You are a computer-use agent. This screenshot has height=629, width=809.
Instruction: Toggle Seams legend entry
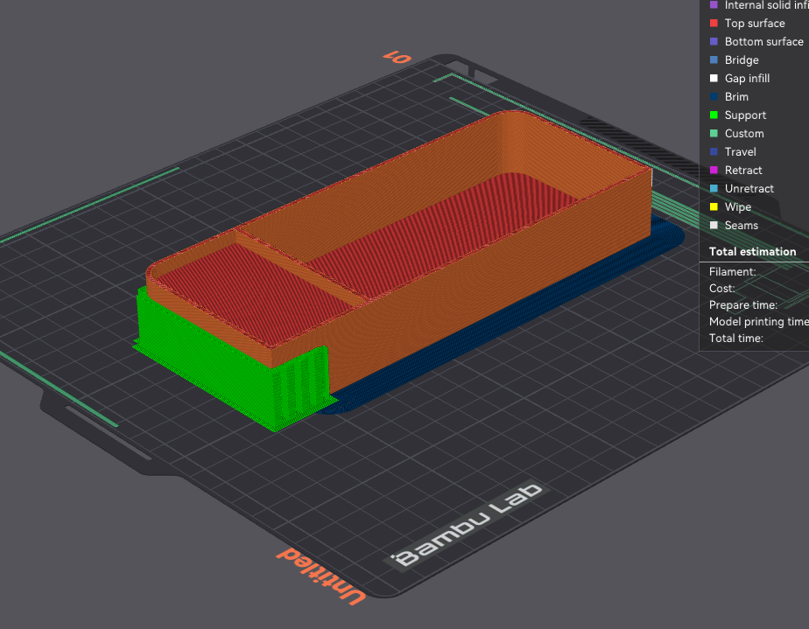[742, 226]
